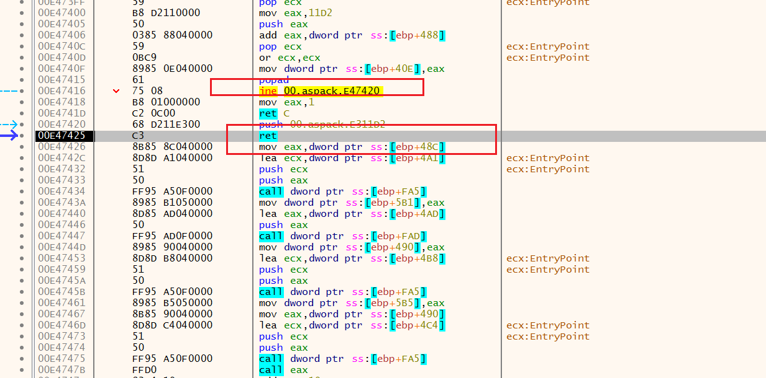Click the call dword ptr [ebp+FAD] instruction
This screenshot has height=378, width=766.
click(x=342, y=236)
